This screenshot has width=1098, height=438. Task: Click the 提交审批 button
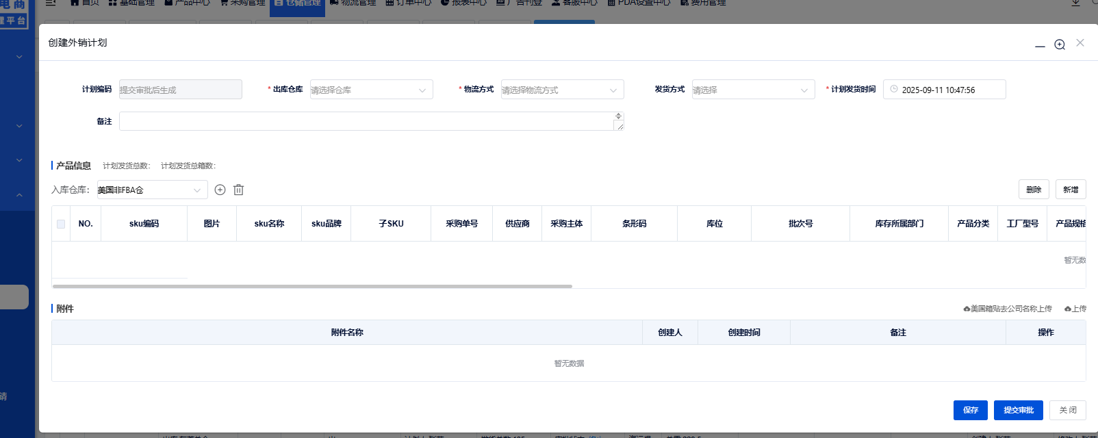(x=1019, y=410)
